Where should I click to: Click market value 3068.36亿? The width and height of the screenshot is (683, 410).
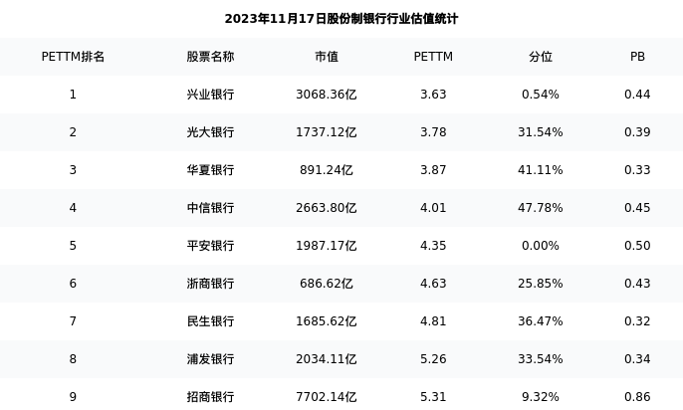point(327,95)
